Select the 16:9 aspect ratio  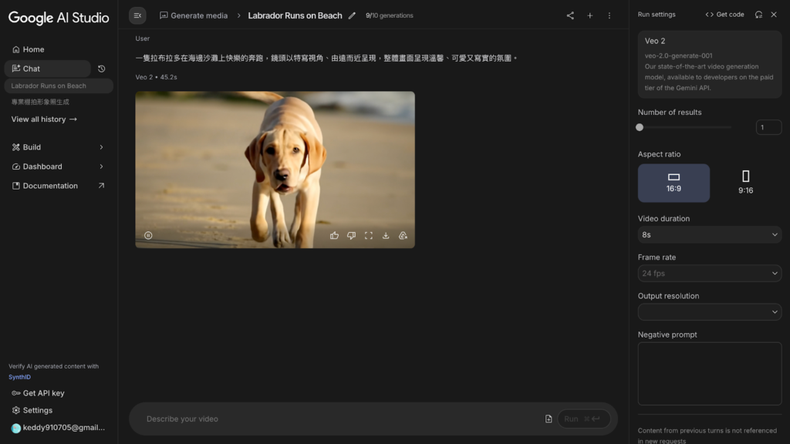[x=674, y=183]
